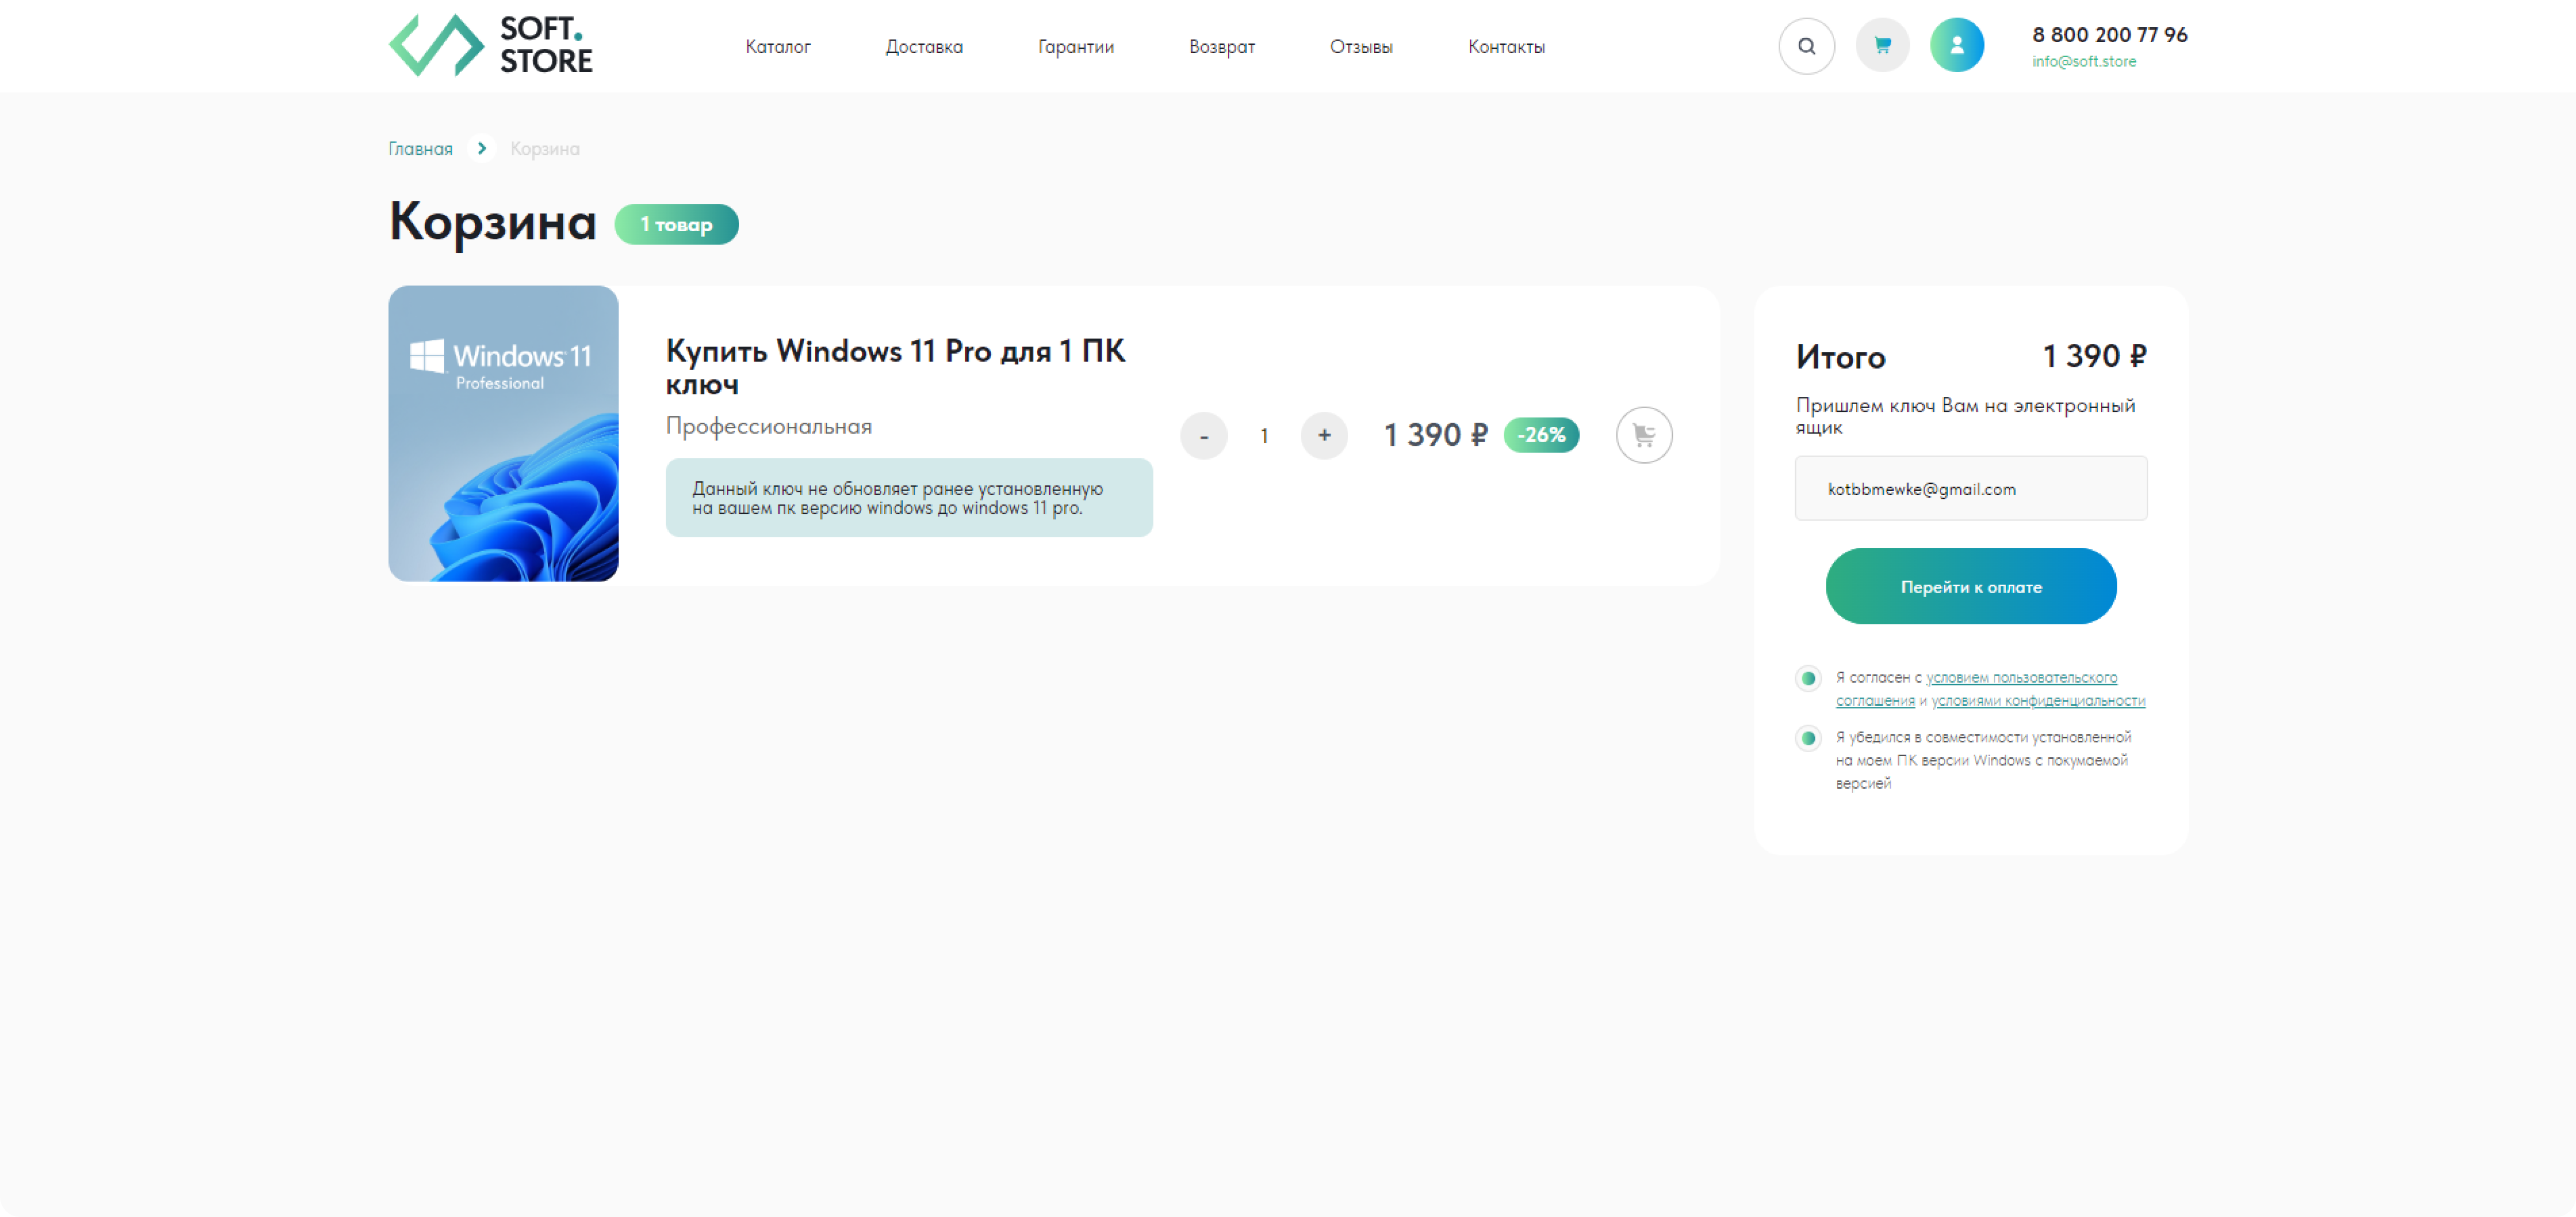This screenshot has height=1217, width=2576.
Task: Click the info@soft.store email link
Action: [x=2083, y=62]
